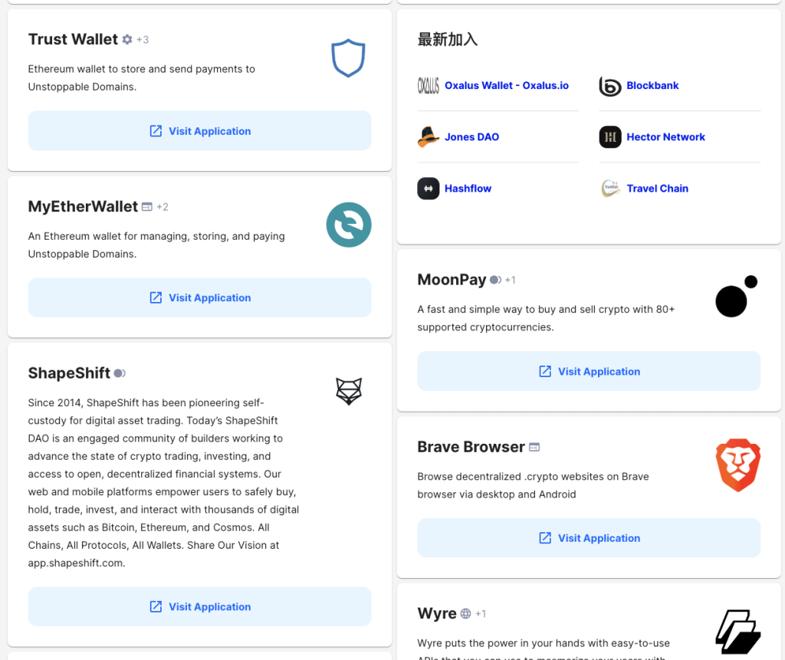This screenshot has width=785, height=660.
Task: Click the toggle-shaped icon next to ShapeShift
Action: click(120, 373)
